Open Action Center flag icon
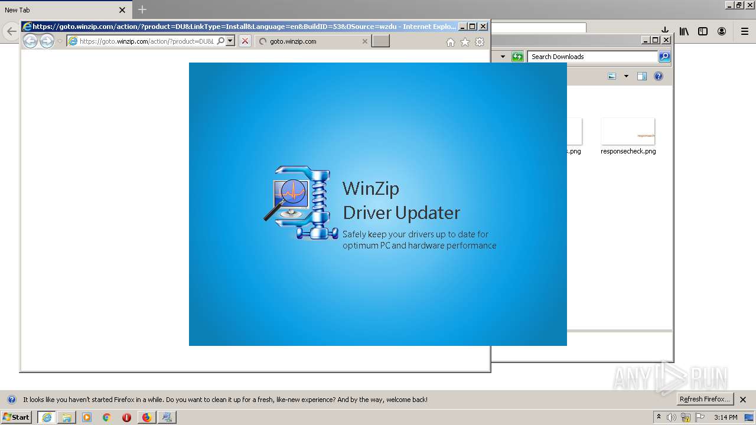756x425 pixels. (700, 417)
